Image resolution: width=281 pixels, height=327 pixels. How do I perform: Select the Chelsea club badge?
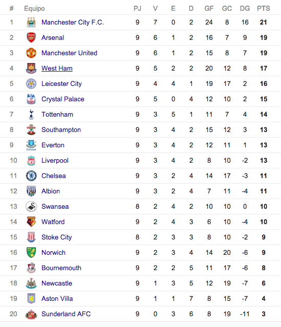click(x=31, y=176)
